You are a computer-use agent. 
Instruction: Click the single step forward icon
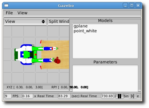[133, 96]
